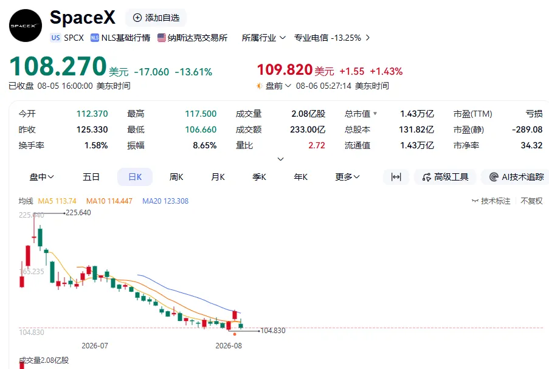Image resolution: width=549 pixels, height=369 pixels.
Task: Click the SpaceX round logo
Action: (x=25, y=26)
